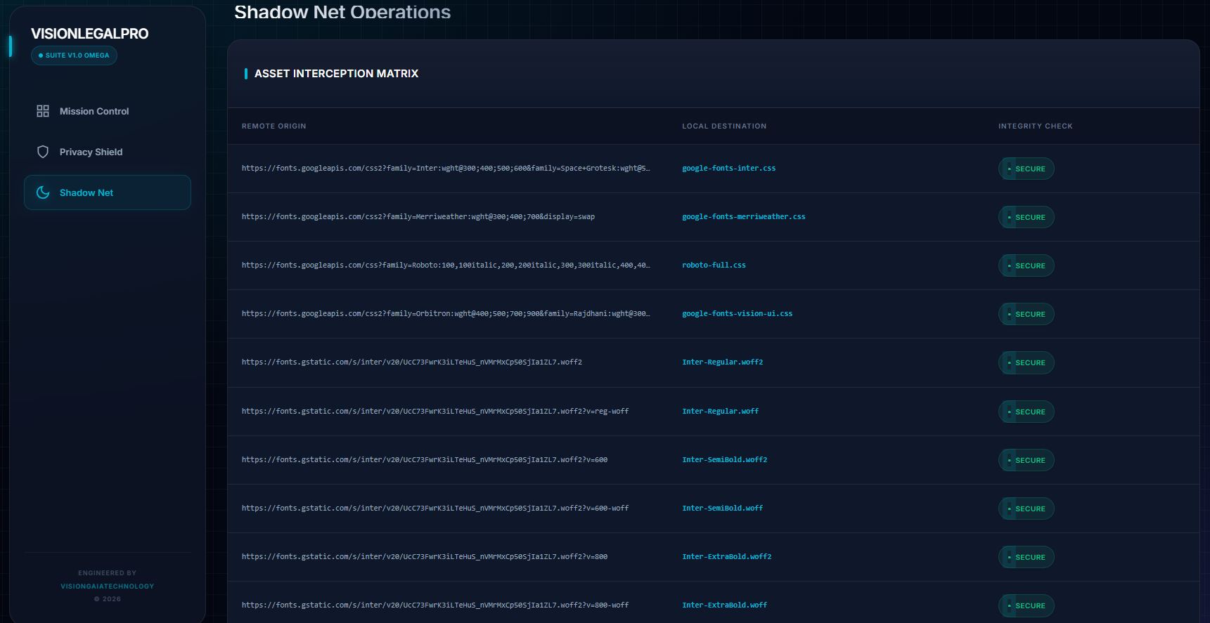Click the Orbitron googleapis css2 URL
The height and width of the screenshot is (623, 1210).
(446, 314)
